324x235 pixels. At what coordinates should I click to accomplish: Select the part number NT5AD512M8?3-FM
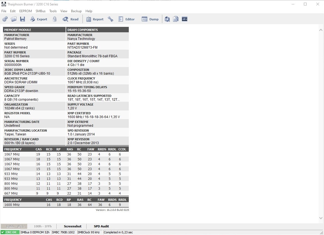pyautogui.click(x=82, y=47)
